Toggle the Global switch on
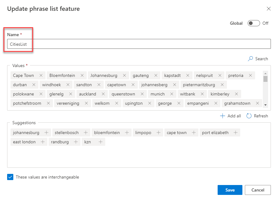The image size is (278, 202). (x=254, y=23)
